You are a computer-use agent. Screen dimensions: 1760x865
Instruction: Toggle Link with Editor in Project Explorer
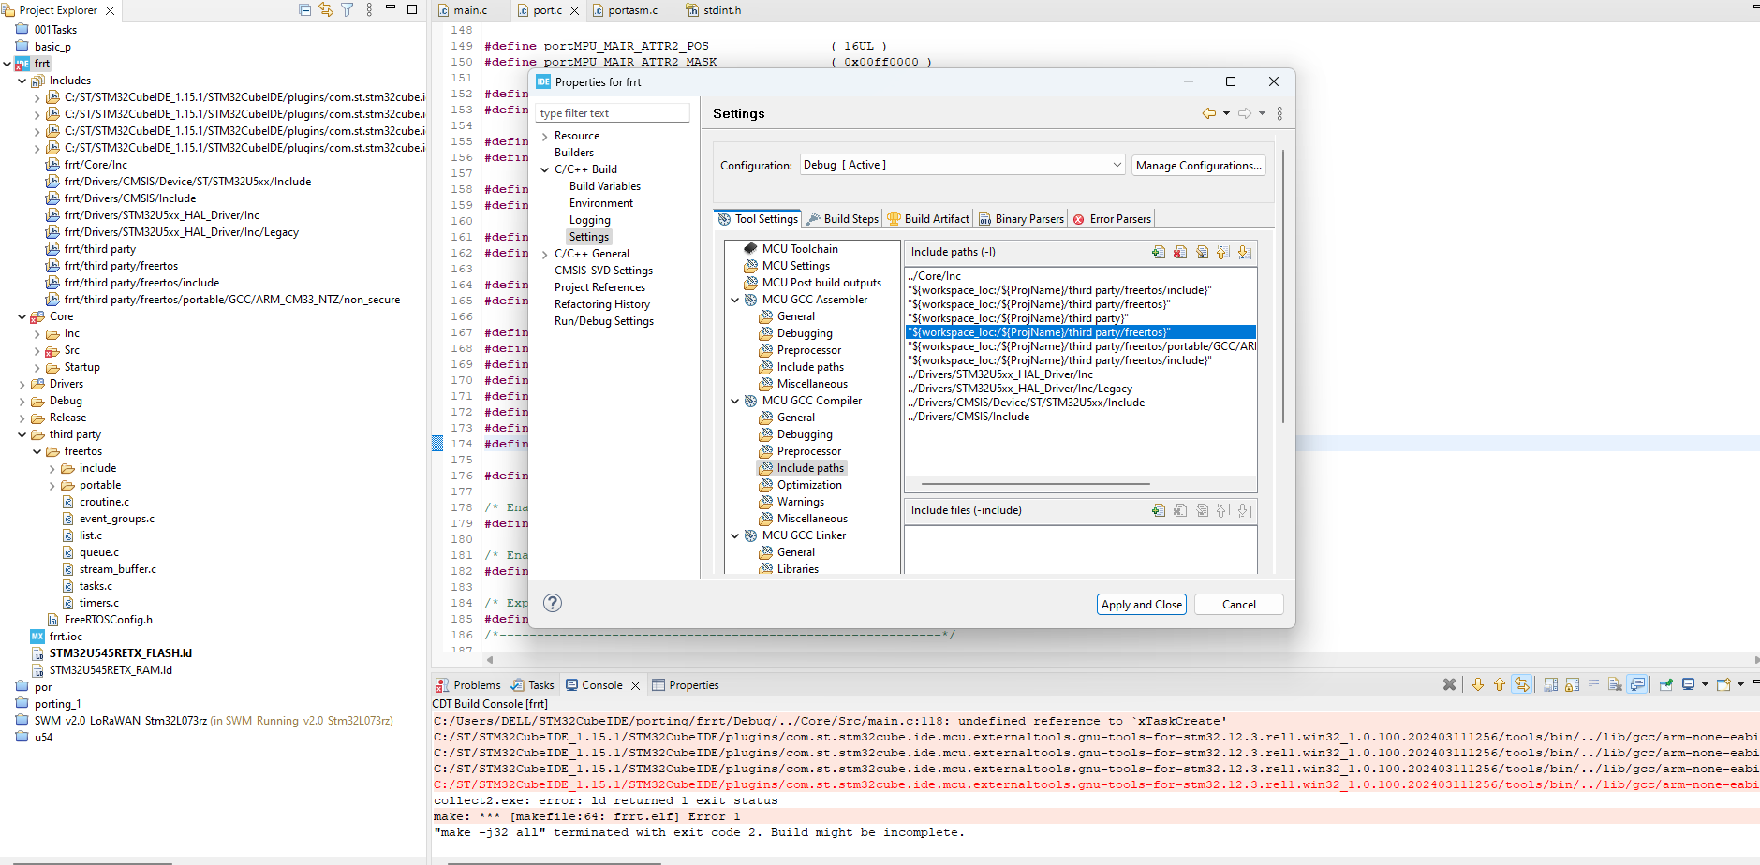[326, 9]
